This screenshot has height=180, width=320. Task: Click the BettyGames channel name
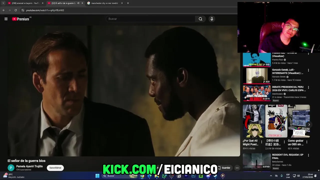(x=277, y=162)
